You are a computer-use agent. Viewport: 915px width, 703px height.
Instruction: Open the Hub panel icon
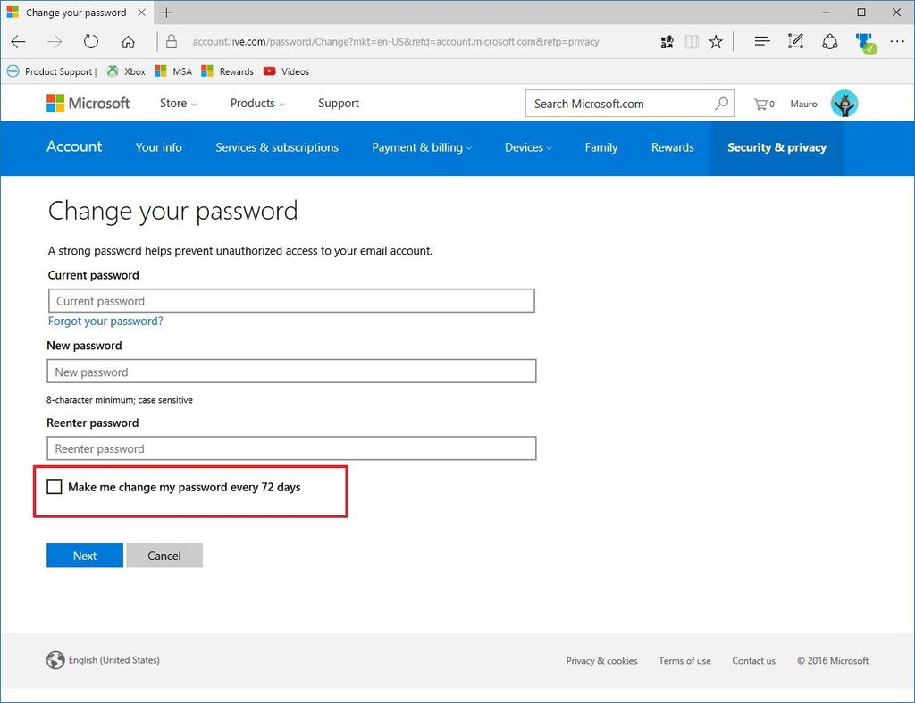(761, 41)
